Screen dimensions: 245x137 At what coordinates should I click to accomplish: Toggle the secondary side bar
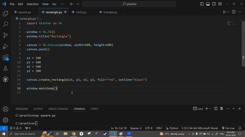214,4
